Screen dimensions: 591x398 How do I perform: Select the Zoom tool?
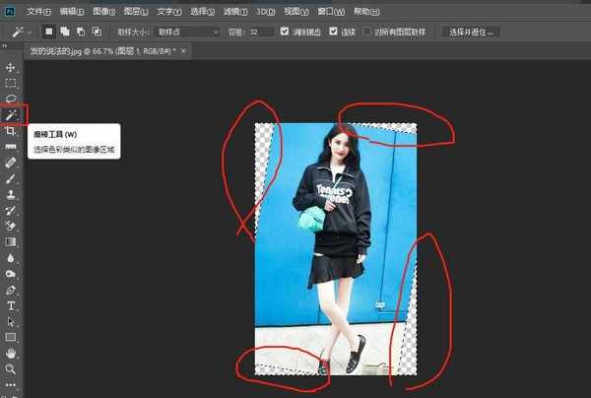[12, 368]
